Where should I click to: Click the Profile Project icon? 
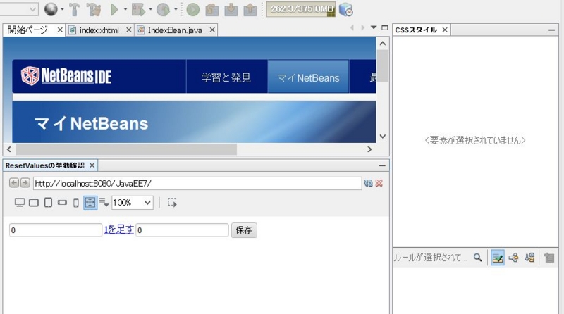pyautogui.click(x=164, y=10)
